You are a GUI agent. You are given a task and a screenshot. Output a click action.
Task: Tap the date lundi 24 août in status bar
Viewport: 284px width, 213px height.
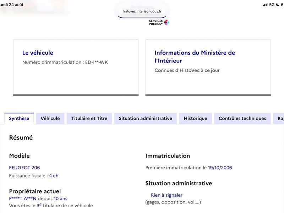pyautogui.click(x=12, y=5)
